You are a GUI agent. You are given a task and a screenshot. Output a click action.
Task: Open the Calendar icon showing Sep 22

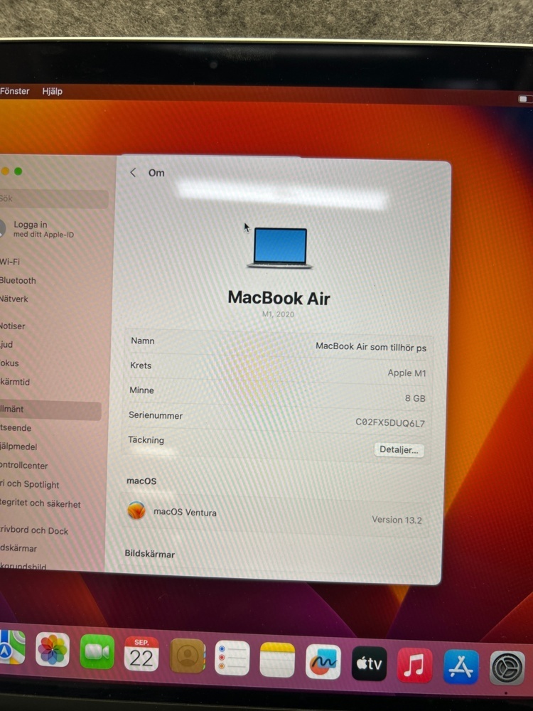tap(141, 654)
